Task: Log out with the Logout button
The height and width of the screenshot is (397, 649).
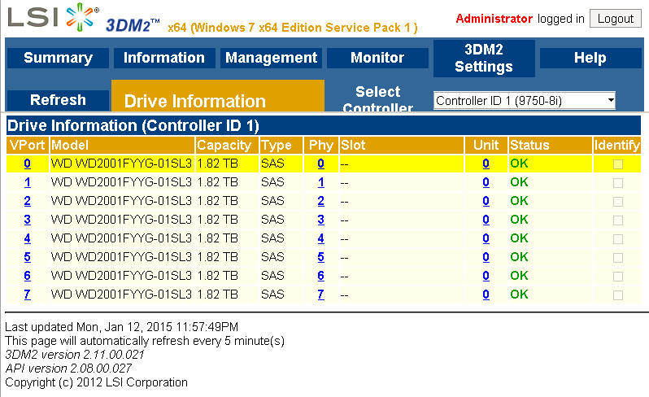Action: click(x=616, y=19)
